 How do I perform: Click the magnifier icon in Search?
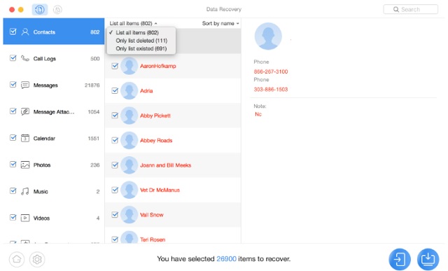[x=396, y=9]
